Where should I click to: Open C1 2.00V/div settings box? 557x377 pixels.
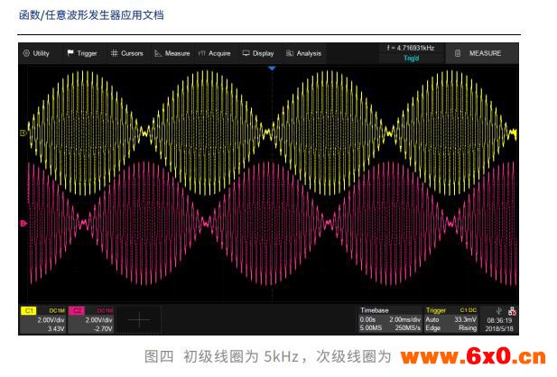point(43,320)
